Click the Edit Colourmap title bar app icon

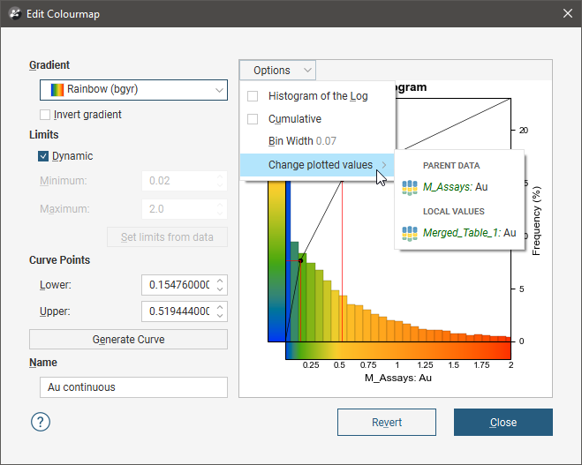(x=15, y=13)
